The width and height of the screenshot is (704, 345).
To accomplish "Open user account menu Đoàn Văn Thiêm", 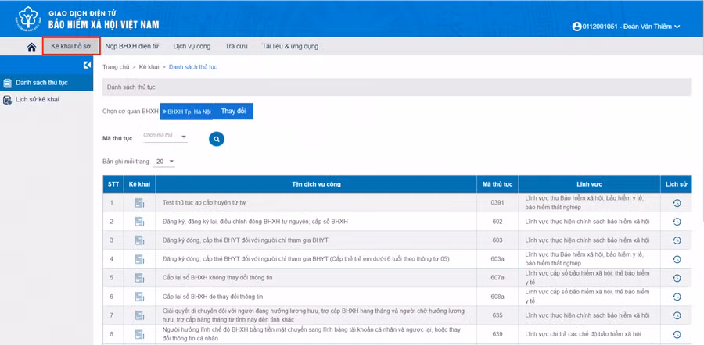I will point(626,27).
